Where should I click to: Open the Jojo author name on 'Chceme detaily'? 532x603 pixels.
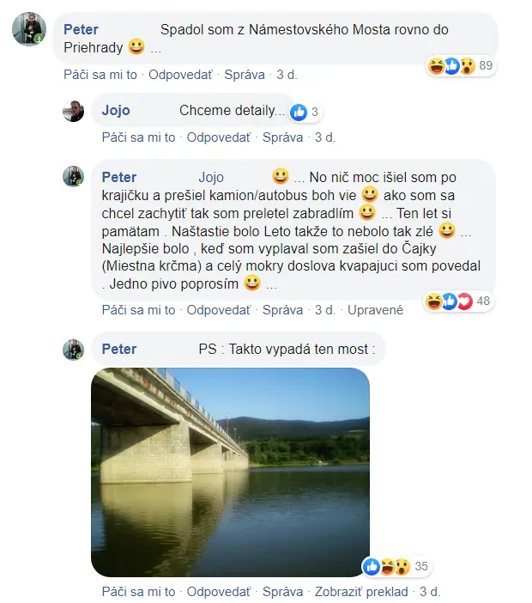[116, 111]
